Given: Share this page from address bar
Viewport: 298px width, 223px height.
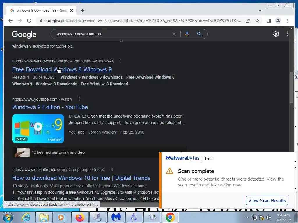Looking at the screenshot, I should click(x=248, y=21).
